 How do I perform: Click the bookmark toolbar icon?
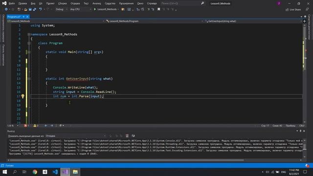coord(158,9)
